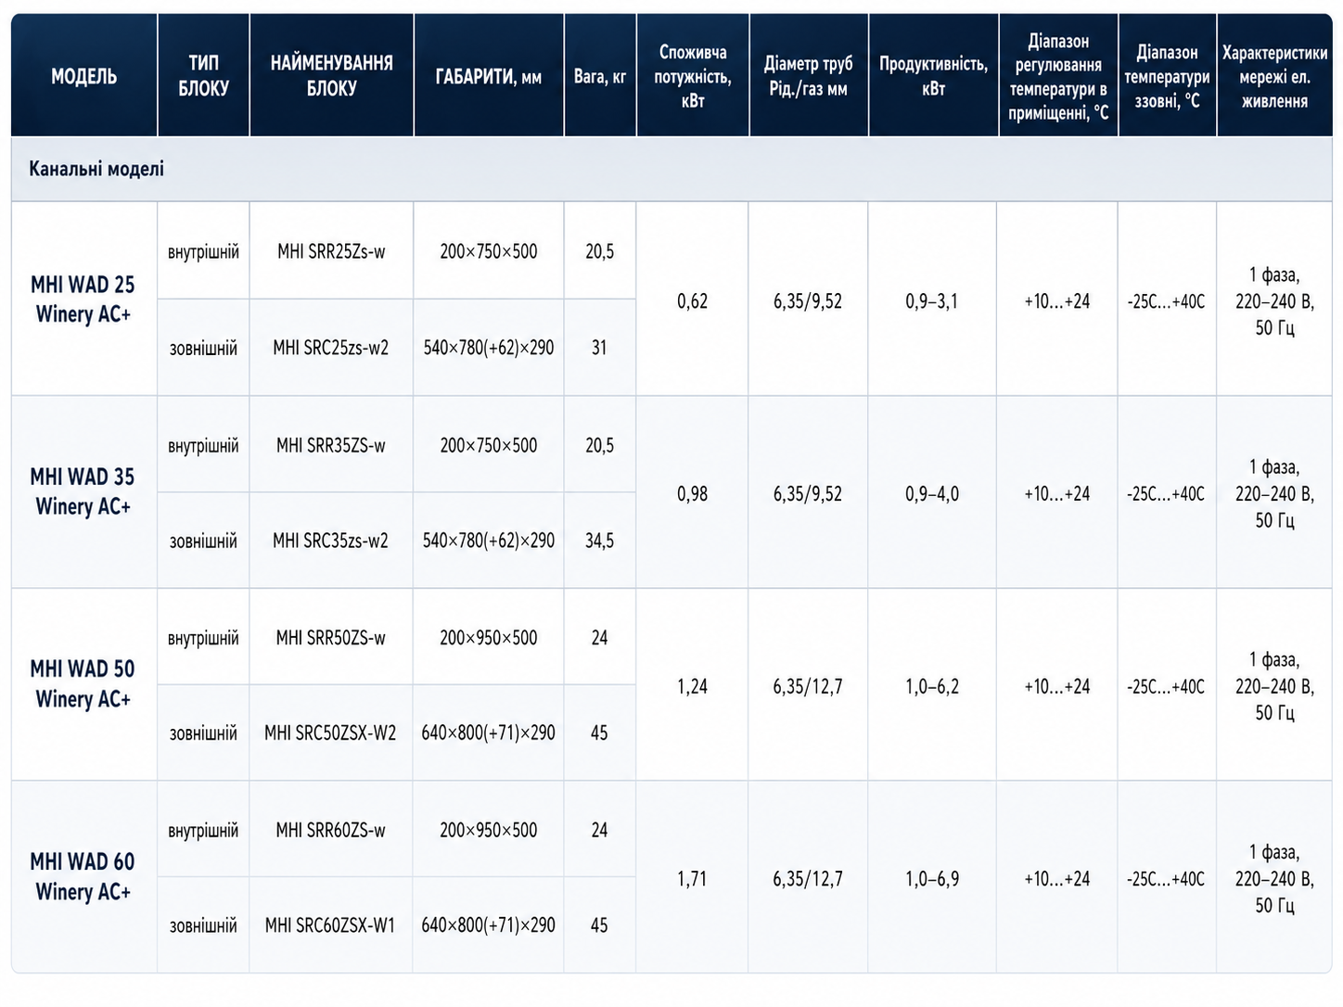This screenshot has height=1007, width=1343.
Task: Select the block name "MHI SRC60ZSX-W1"
Action: pyautogui.click(x=331, y=925)
